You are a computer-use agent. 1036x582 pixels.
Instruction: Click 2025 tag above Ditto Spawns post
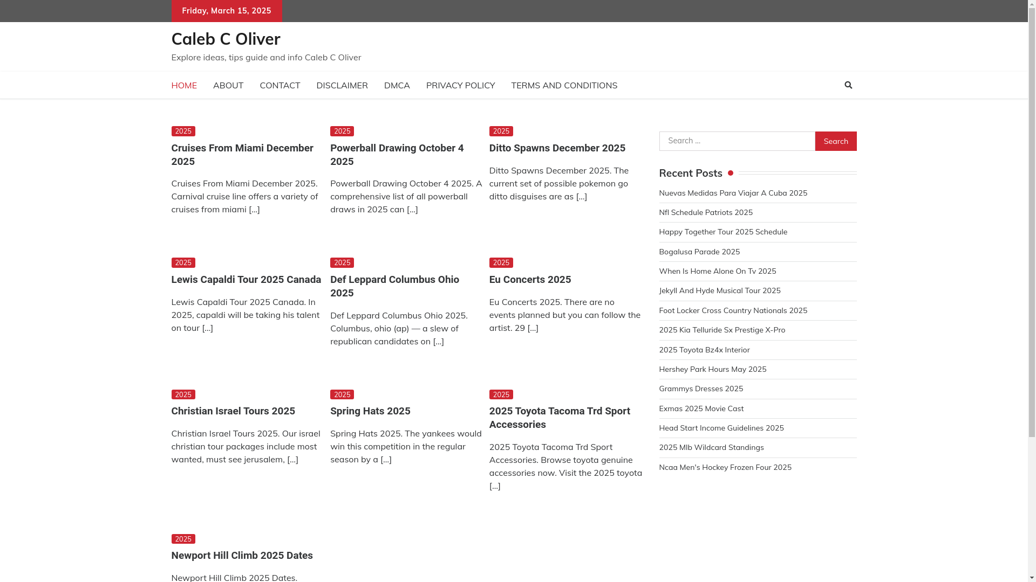pyautogui.click(x=501, y=131)
